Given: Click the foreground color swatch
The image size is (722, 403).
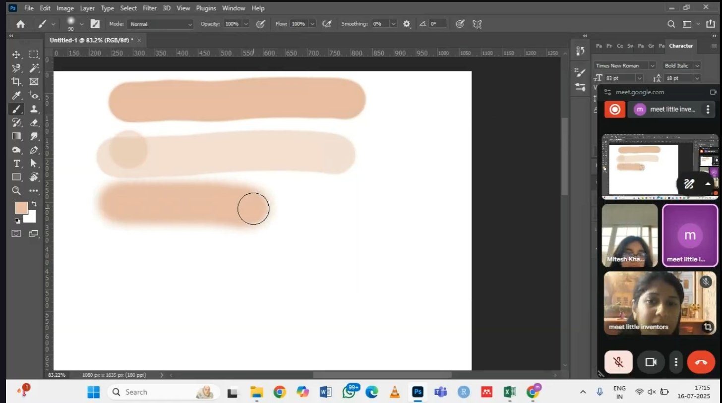Looking at the screenshot, I should pyautogui.click(x=21, y=208).
